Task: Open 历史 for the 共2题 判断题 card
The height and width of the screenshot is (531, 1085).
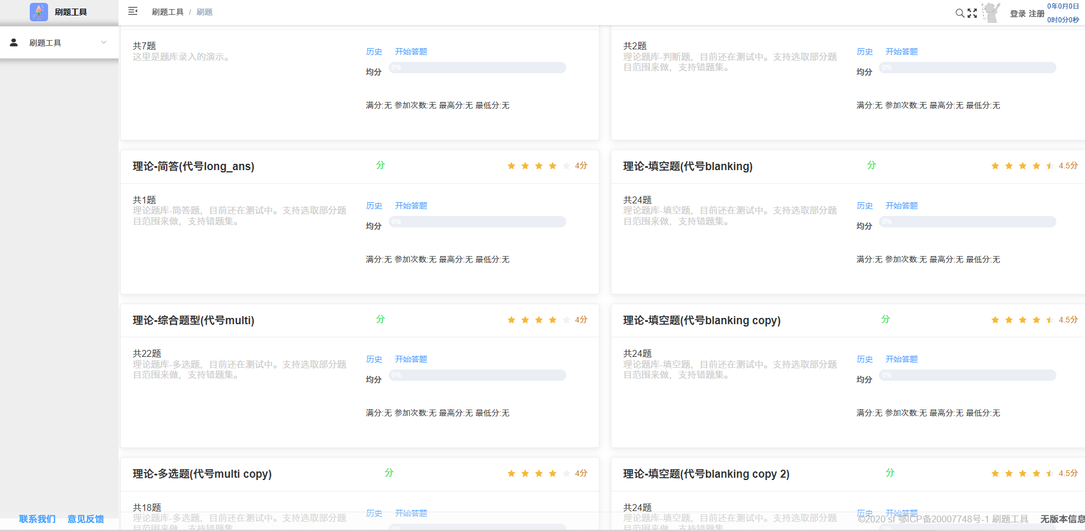Action: [x=865, y=52]
